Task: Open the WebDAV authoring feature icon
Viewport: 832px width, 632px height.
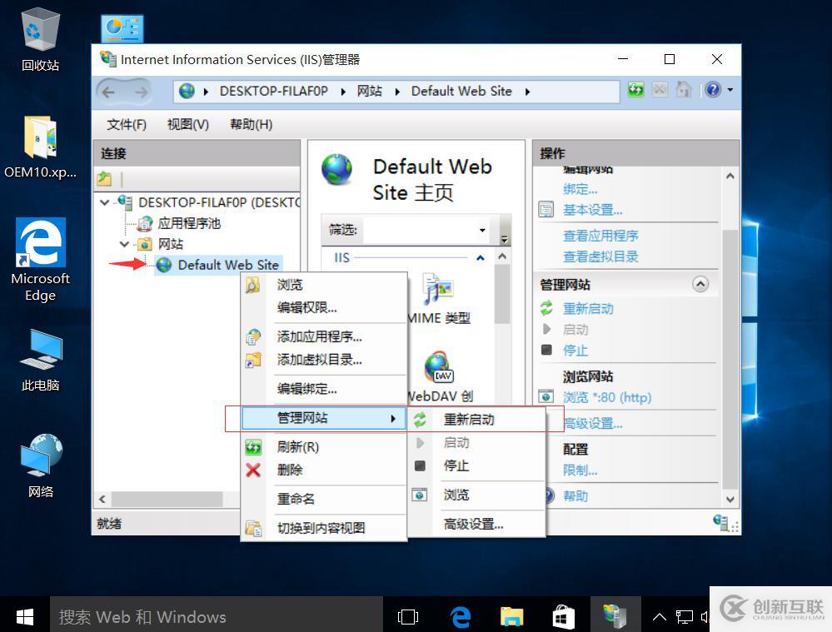Action: pyautogui.click(x=438, y=367)
